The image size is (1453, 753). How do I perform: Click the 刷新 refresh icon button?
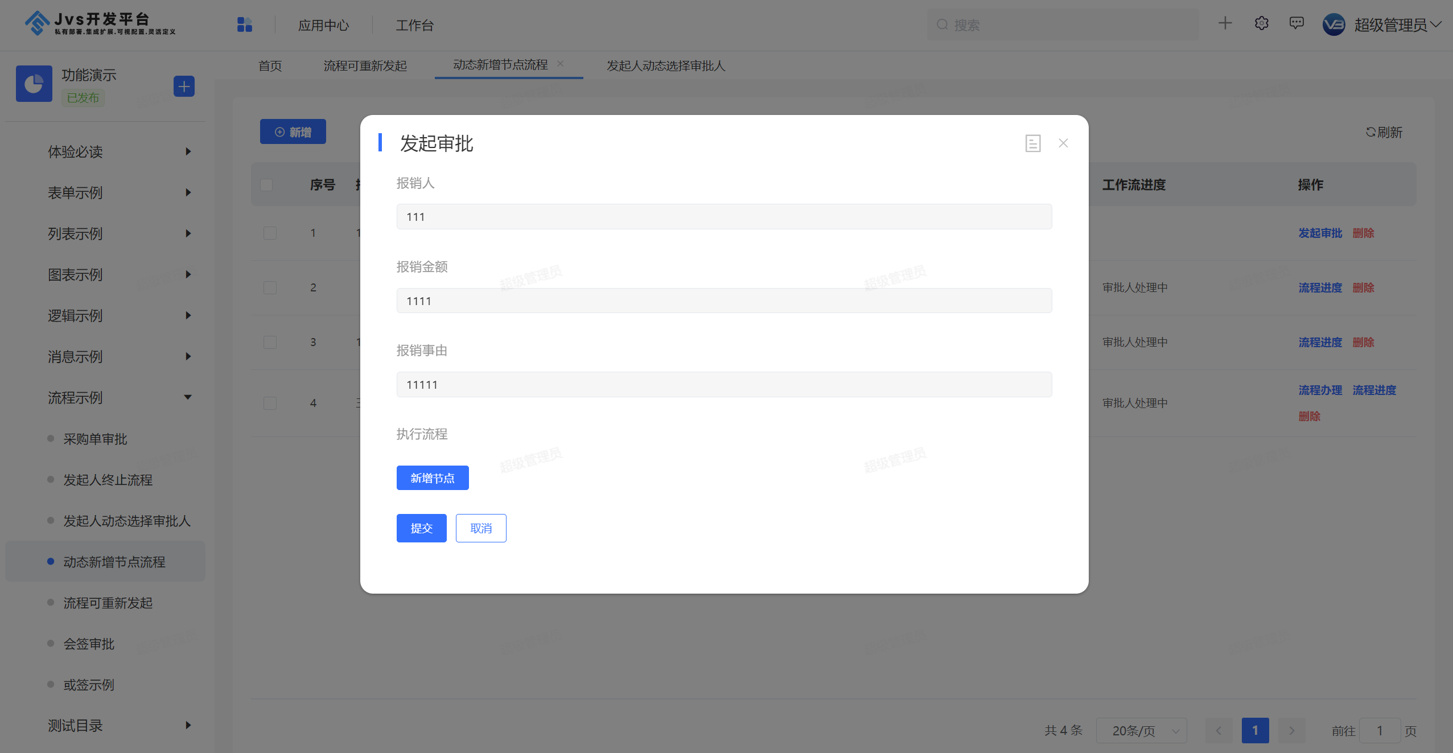pos(1384,132)
